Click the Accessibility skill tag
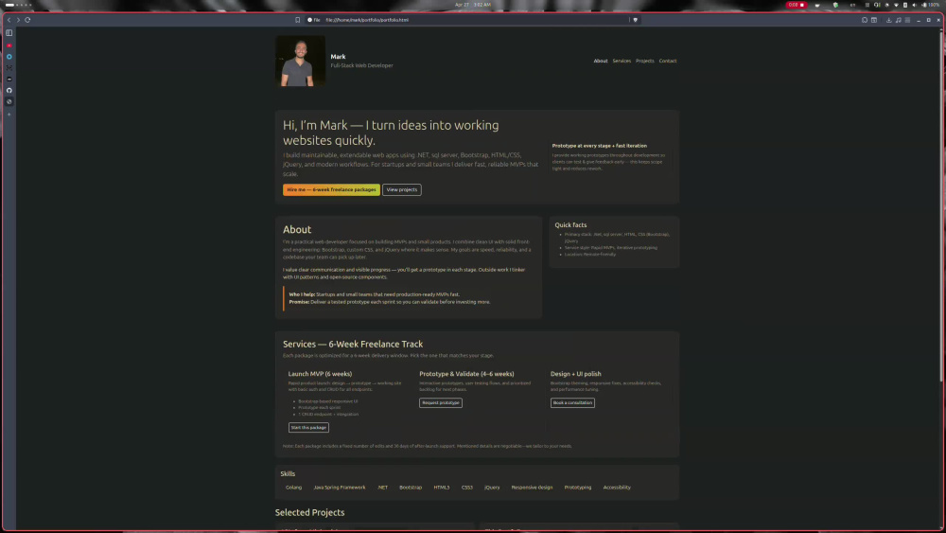Screen dimensions: 946x533 click(x=617, y=488)
